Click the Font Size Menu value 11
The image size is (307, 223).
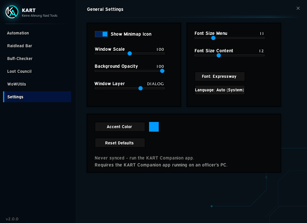262,33
